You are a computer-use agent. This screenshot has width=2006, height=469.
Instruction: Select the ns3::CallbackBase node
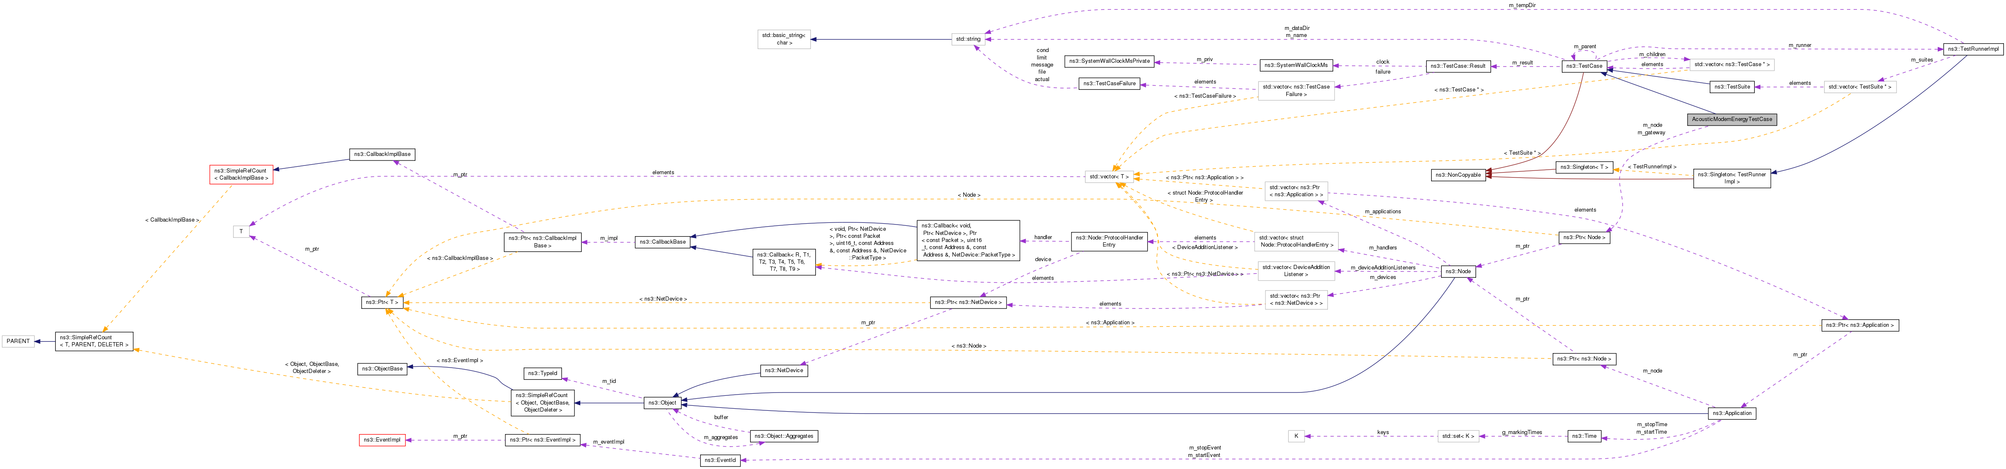pyautogui.click(x=662, y=242)
